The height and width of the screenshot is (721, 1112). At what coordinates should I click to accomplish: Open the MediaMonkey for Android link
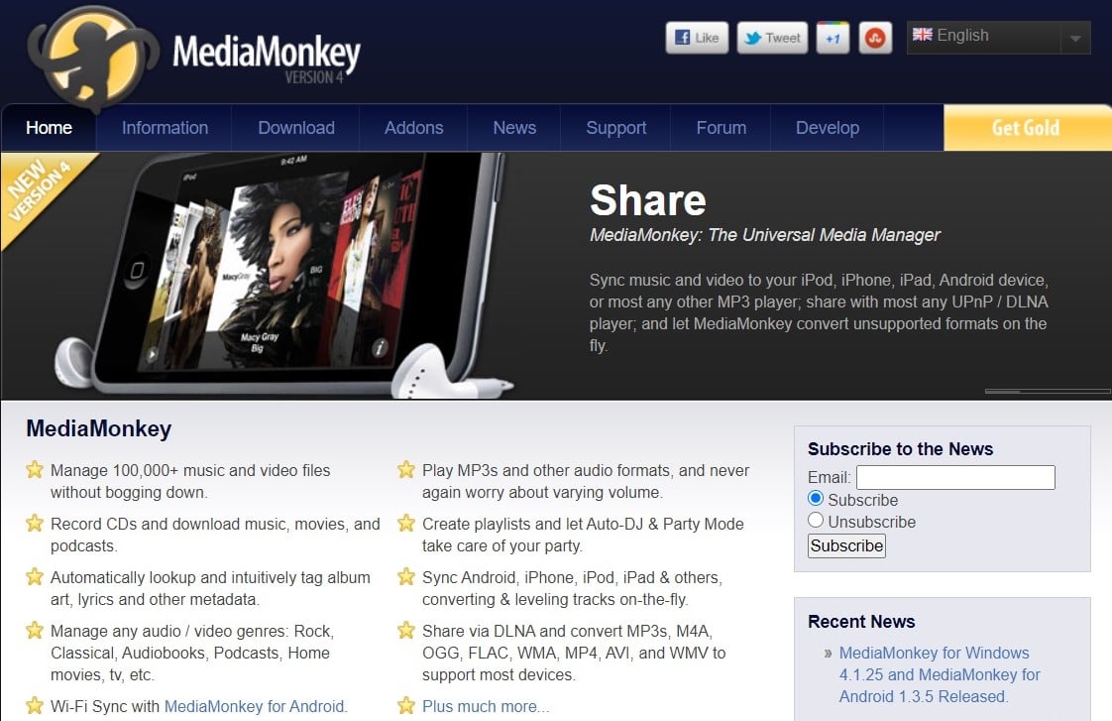coord(256,706)
